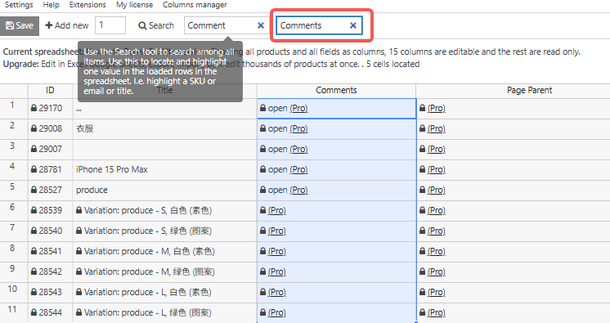Open the (Pro) link in Comments row 10
The image size is (610, 323).
point(277,292)
